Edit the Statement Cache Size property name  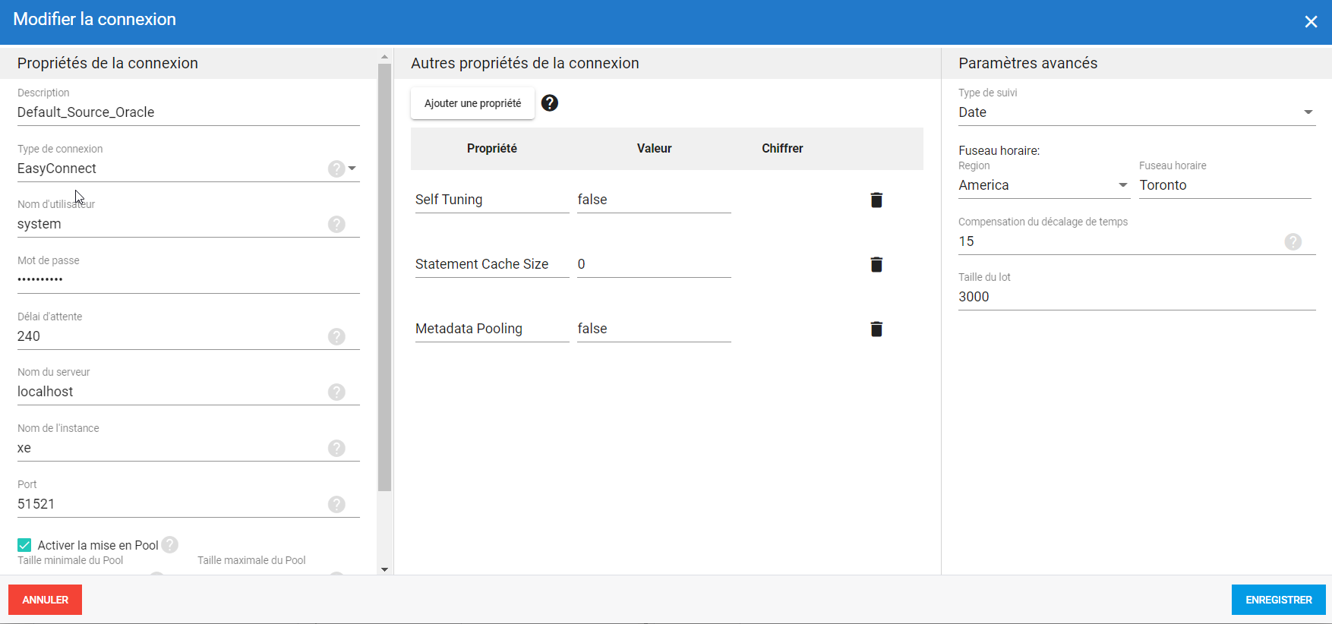click(492, 264)
